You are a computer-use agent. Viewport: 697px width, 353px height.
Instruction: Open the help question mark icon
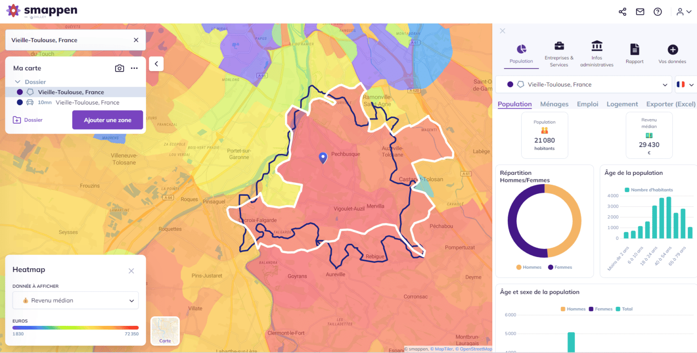(658, 12)
